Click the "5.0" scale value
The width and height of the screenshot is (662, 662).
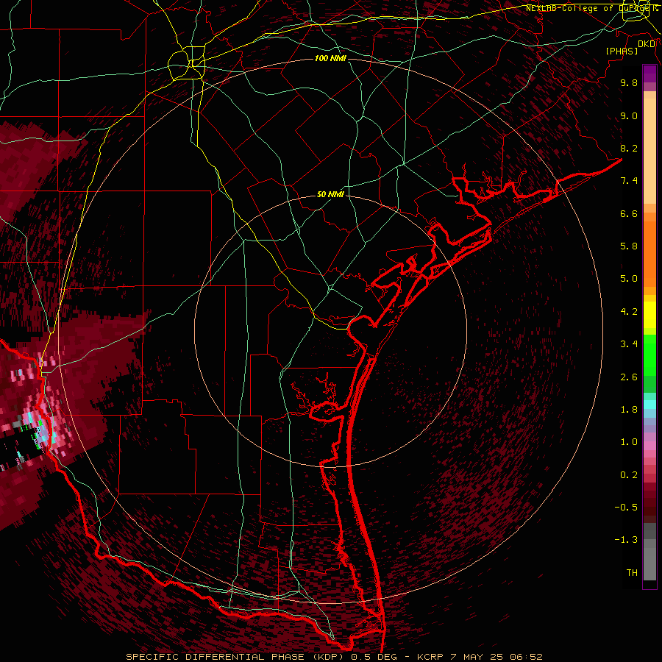(x=629, y=279)
